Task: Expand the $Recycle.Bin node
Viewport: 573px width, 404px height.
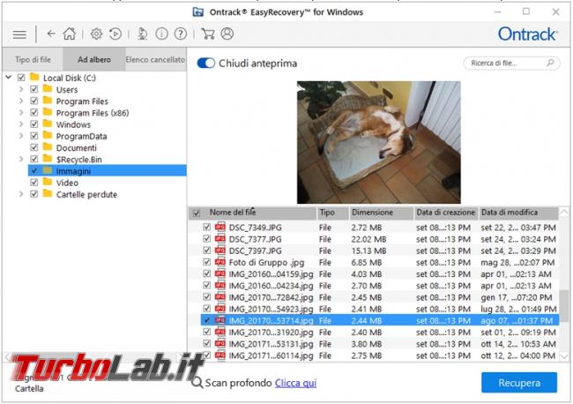Action: pos(21,159)
